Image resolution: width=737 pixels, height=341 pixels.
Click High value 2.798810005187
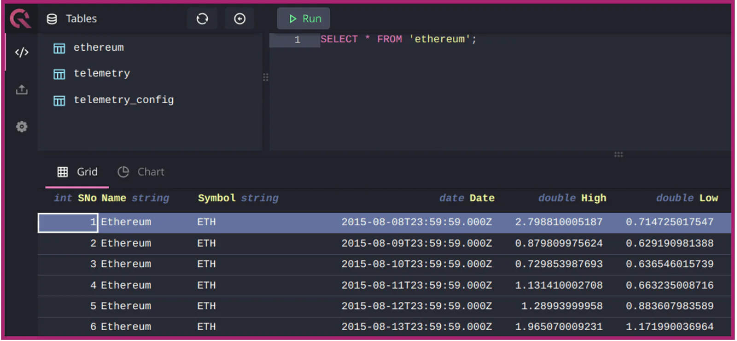tap(559, 222)
